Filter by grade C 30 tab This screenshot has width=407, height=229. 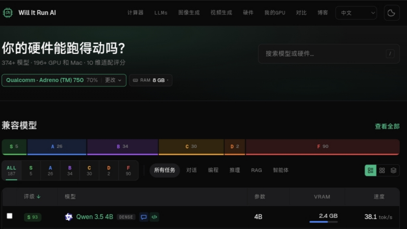(89, 170)
